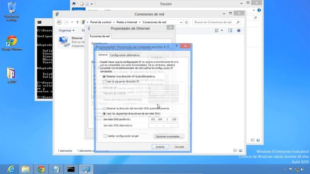Open the Help icon in the Equipo window
The width and height of the screenshot is (310, 174).
259,10
